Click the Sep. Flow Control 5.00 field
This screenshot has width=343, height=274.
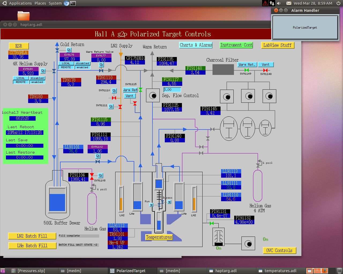click(172, 90)
